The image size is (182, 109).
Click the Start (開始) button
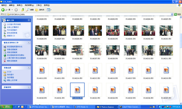(x=6, y=107)
